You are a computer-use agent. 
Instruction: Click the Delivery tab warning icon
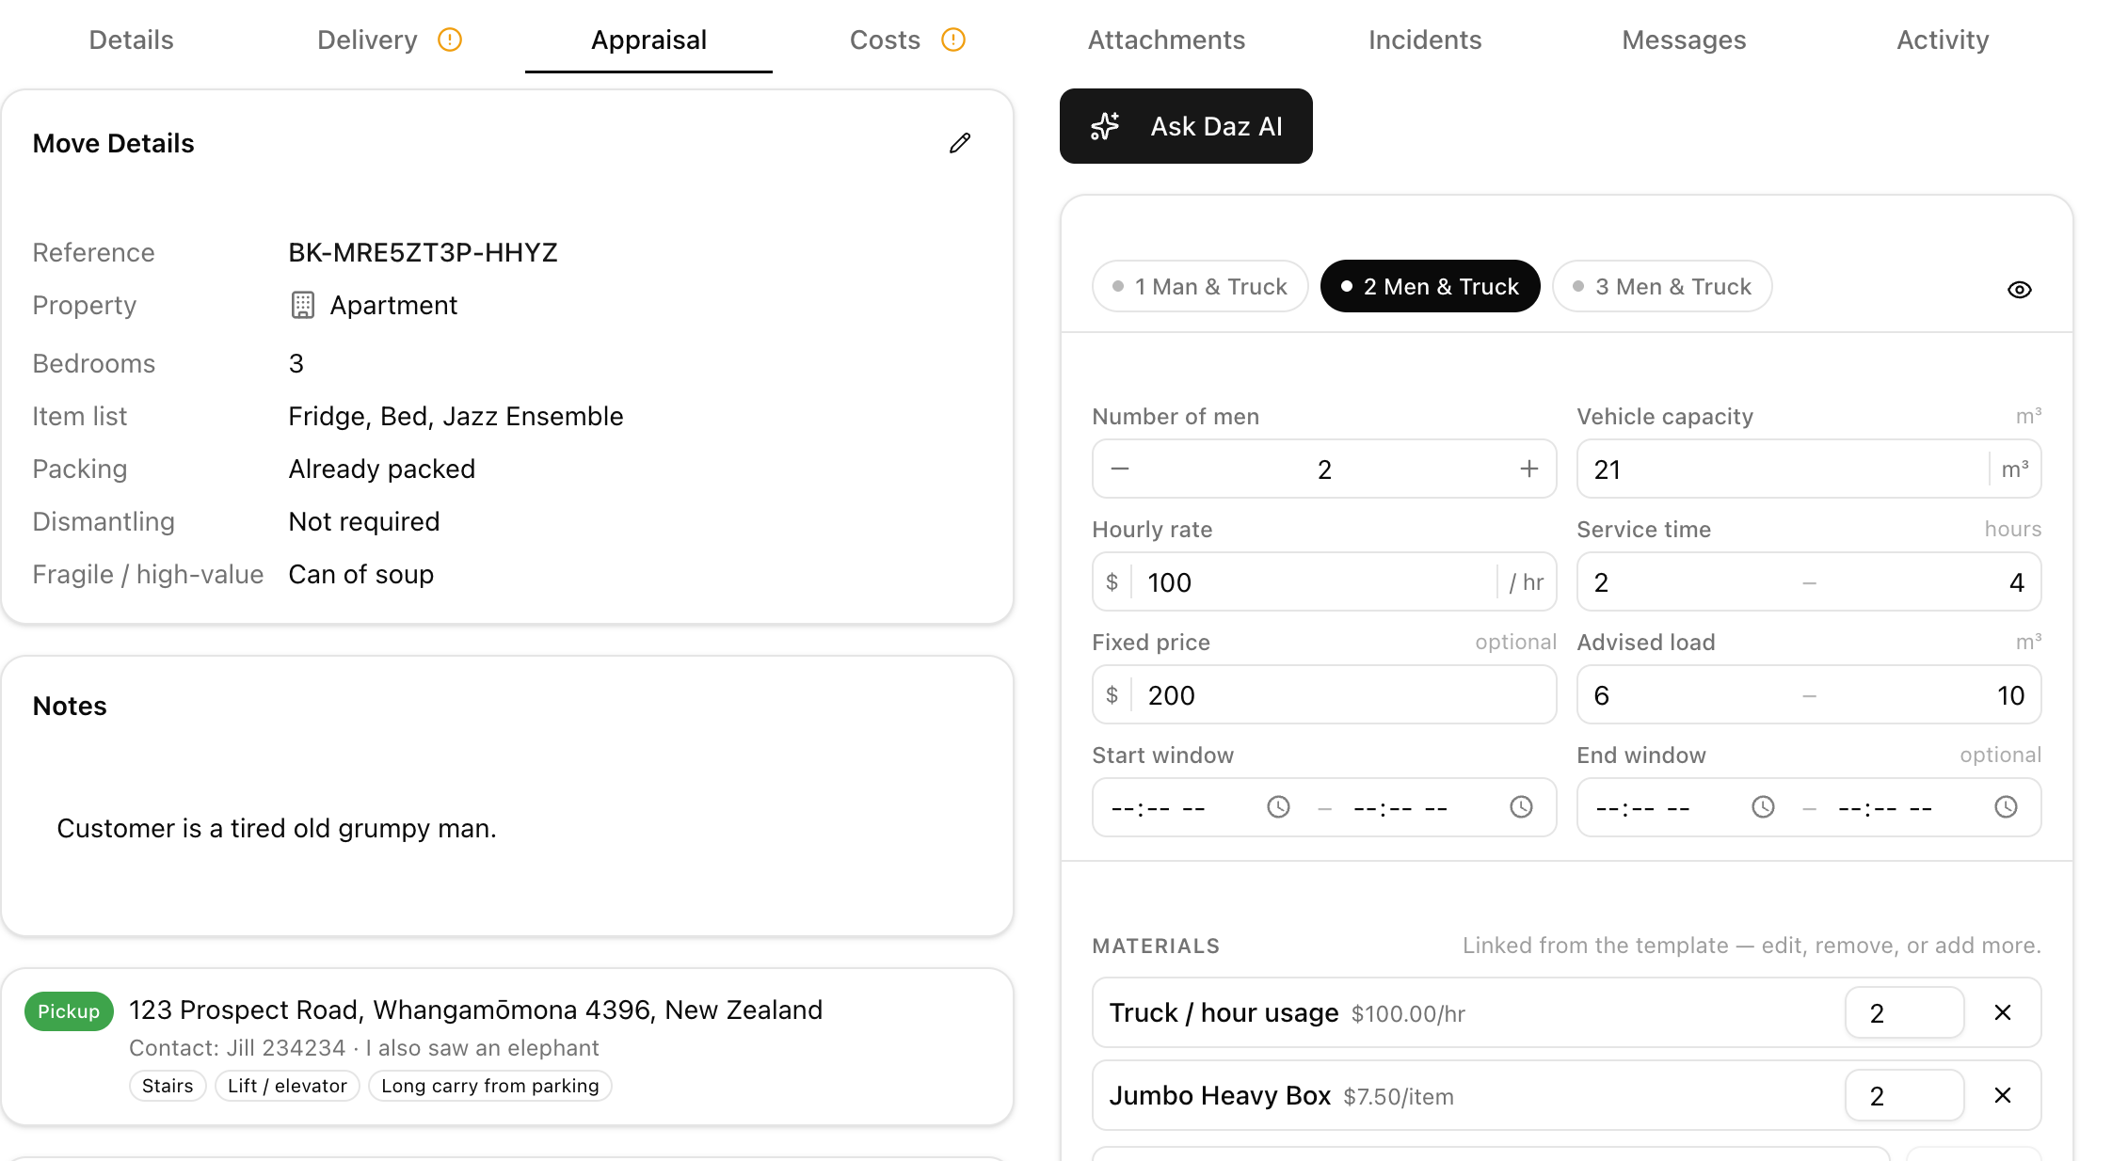click(x=450, y=40)
